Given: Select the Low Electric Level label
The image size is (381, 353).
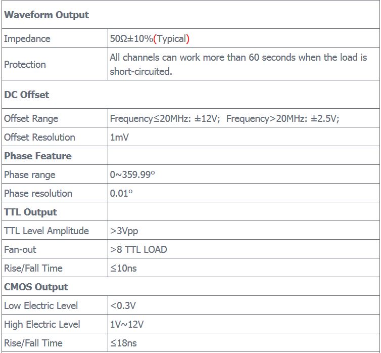Looking at the screenshot, I should click(x=41, y=305).
